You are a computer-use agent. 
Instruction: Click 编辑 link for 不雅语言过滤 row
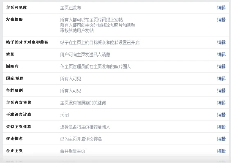222,115
